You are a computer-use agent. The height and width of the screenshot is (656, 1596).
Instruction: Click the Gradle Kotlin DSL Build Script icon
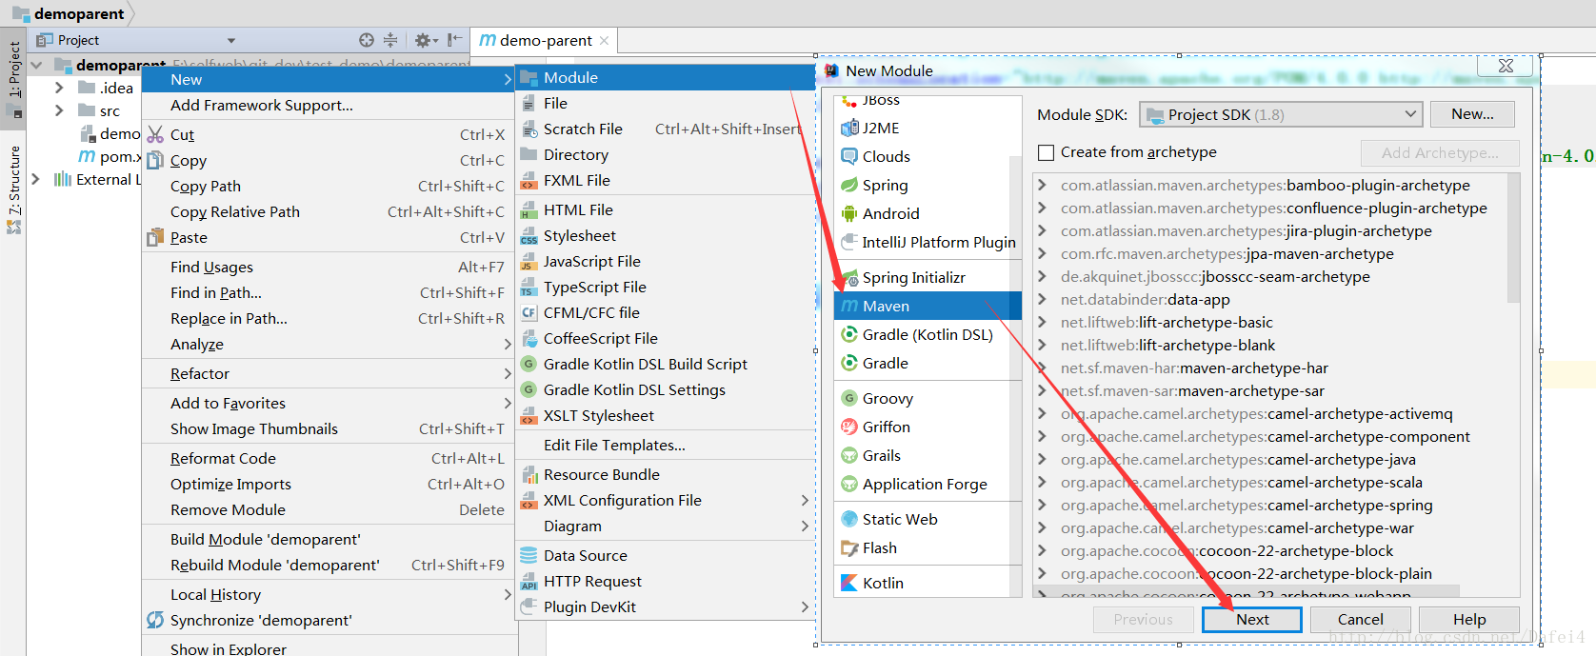coord(529,364)
